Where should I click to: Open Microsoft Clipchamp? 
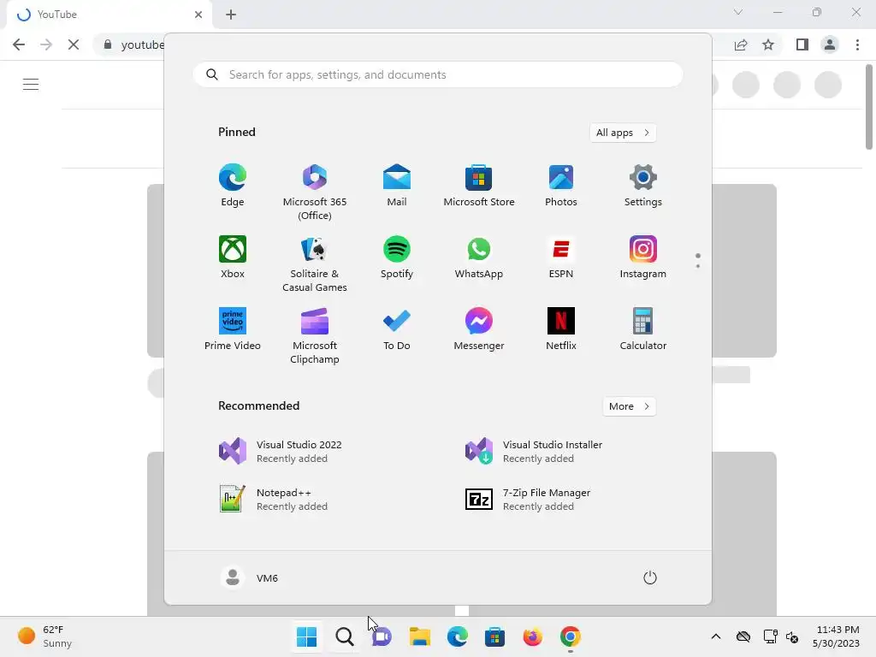pyautogui.click(x=315, y=335)
